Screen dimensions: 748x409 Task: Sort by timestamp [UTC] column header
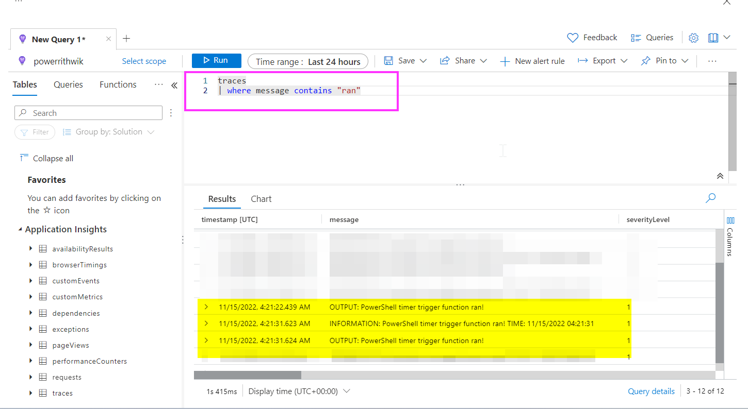point(230,219)
